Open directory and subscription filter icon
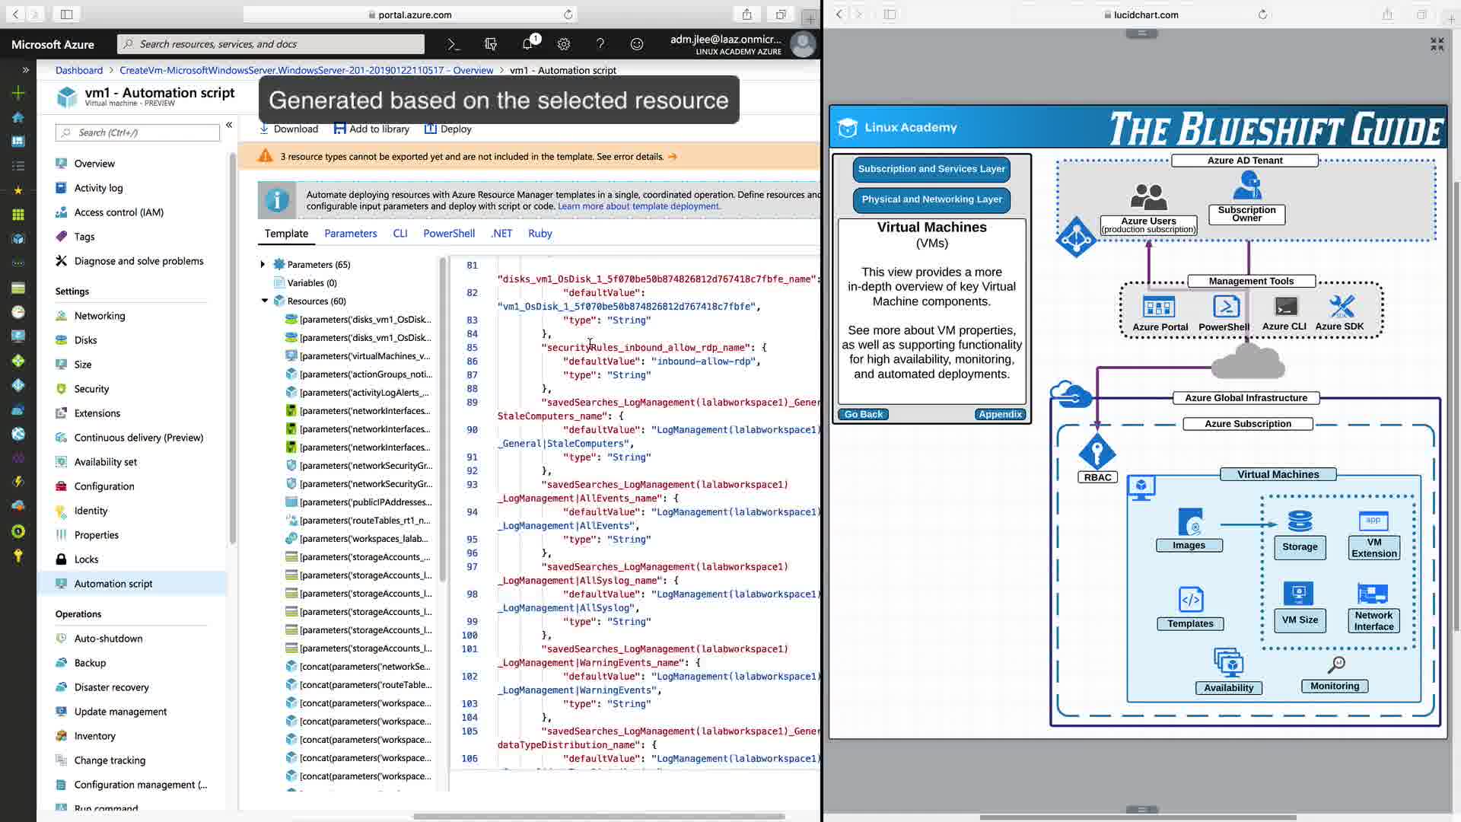Viewport: 1461px width, 822px height. click(491, 44)
